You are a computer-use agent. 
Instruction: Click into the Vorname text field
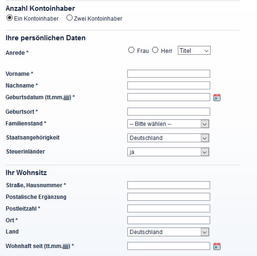(169, 74)
